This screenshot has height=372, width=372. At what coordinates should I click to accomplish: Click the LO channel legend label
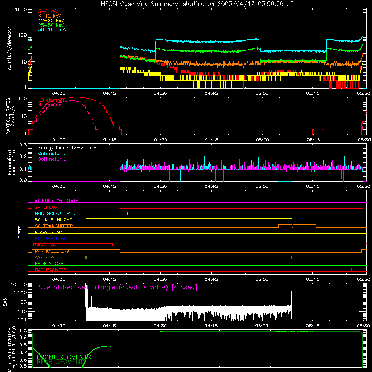[51, 100]
